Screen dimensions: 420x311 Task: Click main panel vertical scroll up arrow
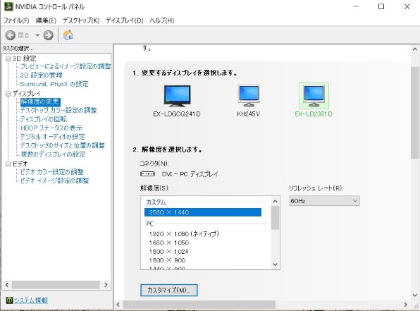point(415,49)
